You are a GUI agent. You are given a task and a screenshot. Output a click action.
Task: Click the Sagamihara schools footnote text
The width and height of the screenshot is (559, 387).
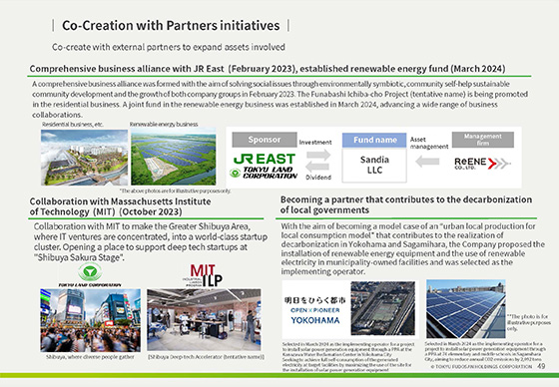click(x=485, y=352)
